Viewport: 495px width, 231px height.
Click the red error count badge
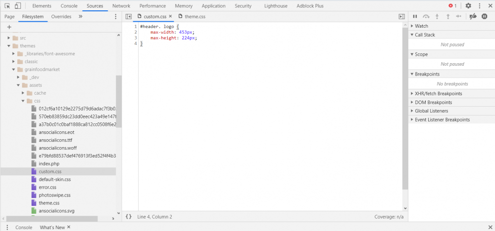pos(452,5)
